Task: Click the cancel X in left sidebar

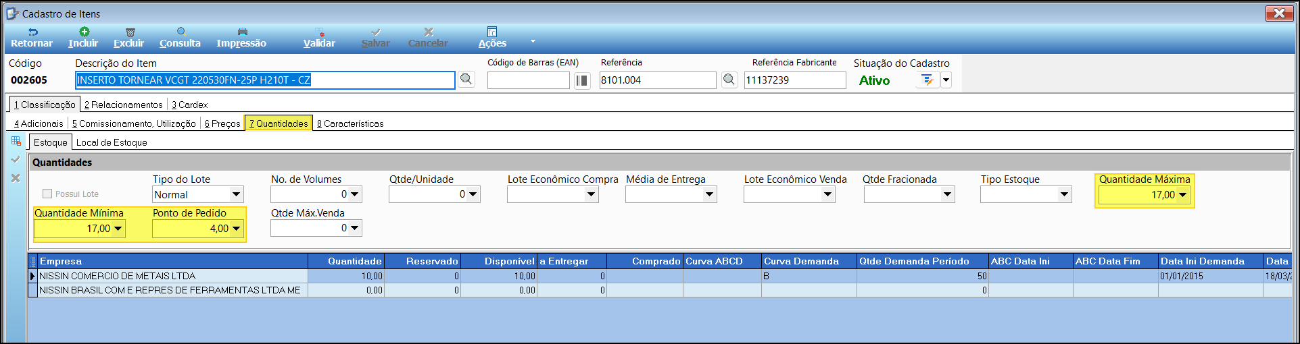Action: pos(16,178)
